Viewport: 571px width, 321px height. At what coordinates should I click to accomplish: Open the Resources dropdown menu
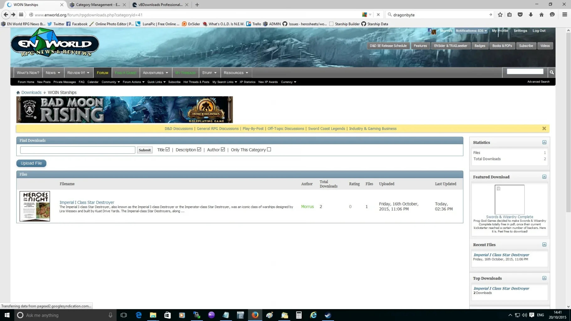[x=236, y=73]
